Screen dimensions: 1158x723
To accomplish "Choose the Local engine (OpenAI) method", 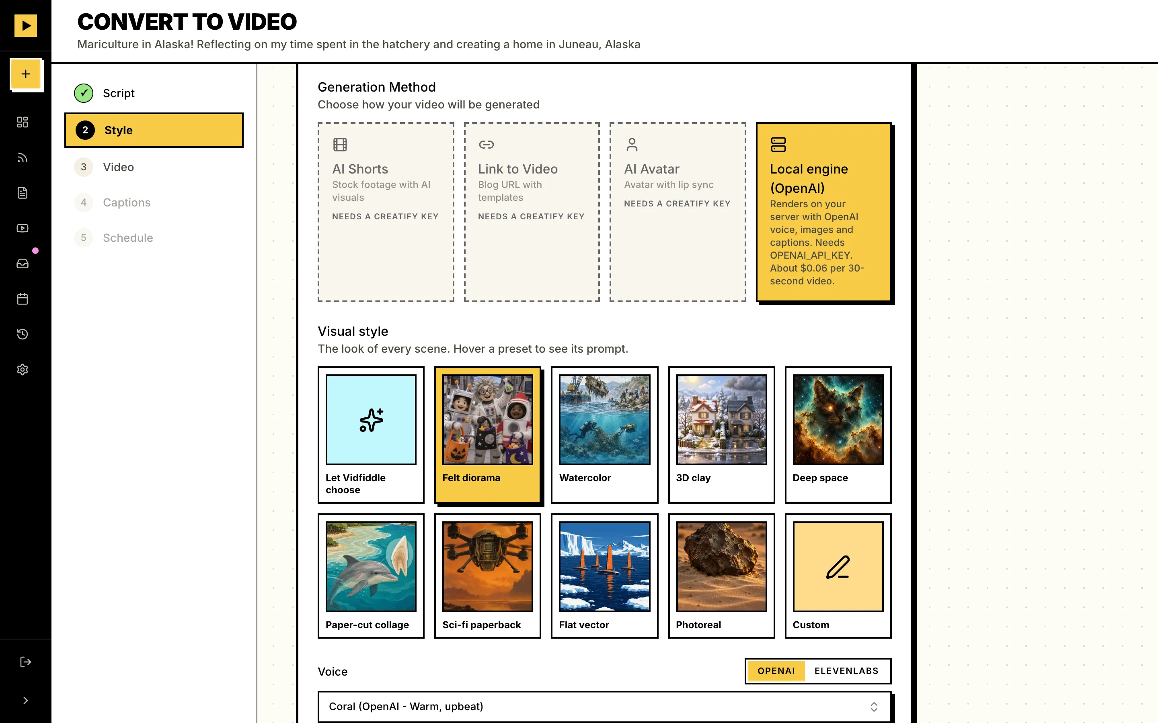I will point(823,212).
